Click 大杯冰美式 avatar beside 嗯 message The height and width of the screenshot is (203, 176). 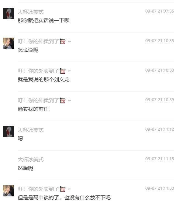tap(8, 132)
